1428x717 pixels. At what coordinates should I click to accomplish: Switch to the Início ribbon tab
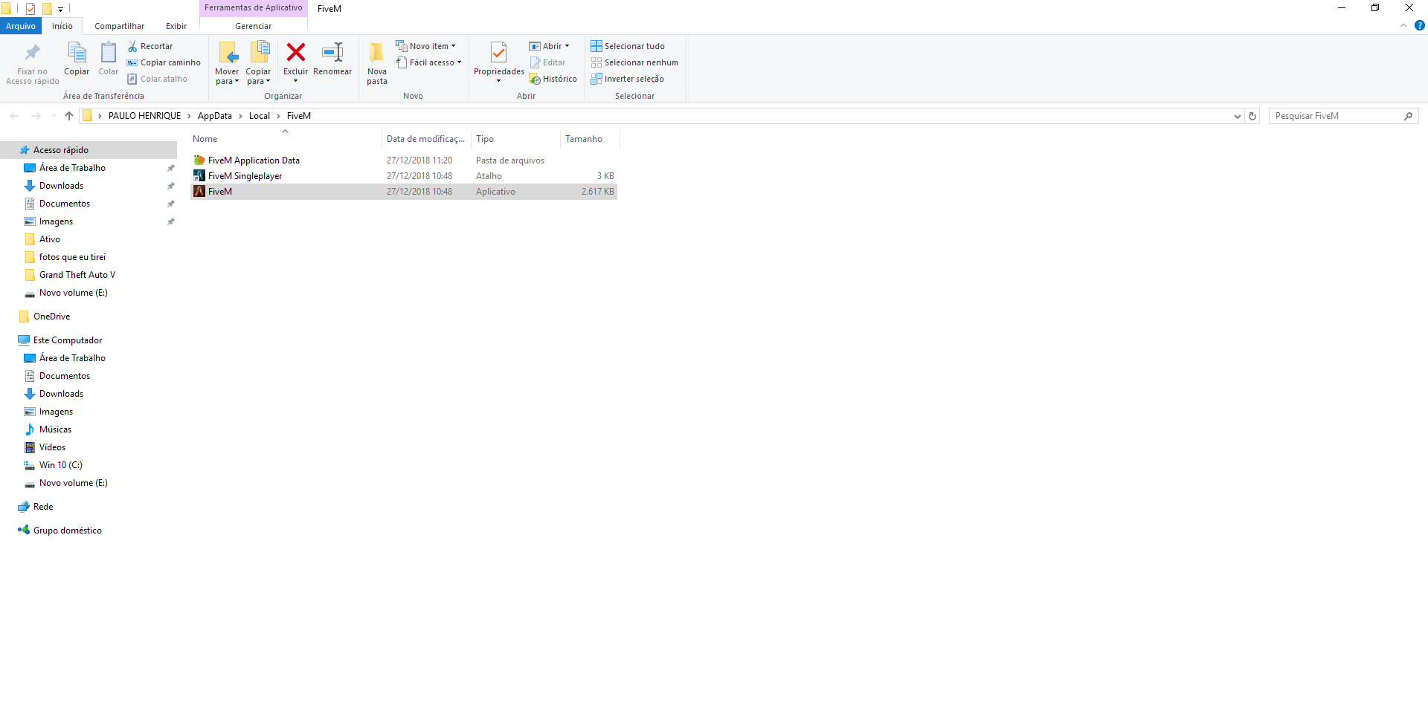(62, 26)
